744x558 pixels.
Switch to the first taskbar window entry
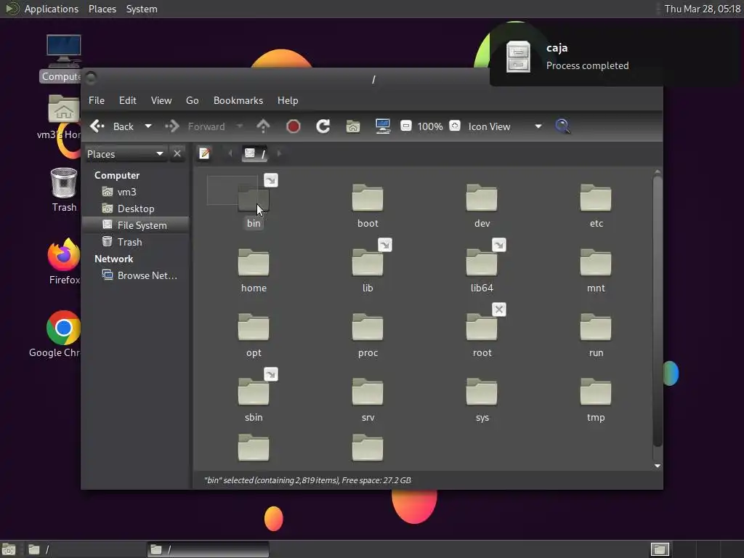[x=84, y=549]
